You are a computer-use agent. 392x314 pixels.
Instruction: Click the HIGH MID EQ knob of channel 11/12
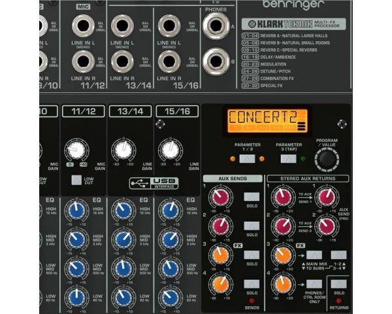point(76,239)
